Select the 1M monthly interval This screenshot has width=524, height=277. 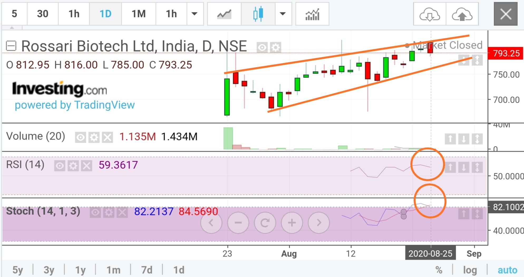tap(139, 14)
